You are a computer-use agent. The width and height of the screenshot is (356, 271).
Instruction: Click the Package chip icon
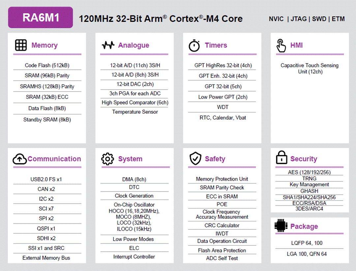point(282,226)
